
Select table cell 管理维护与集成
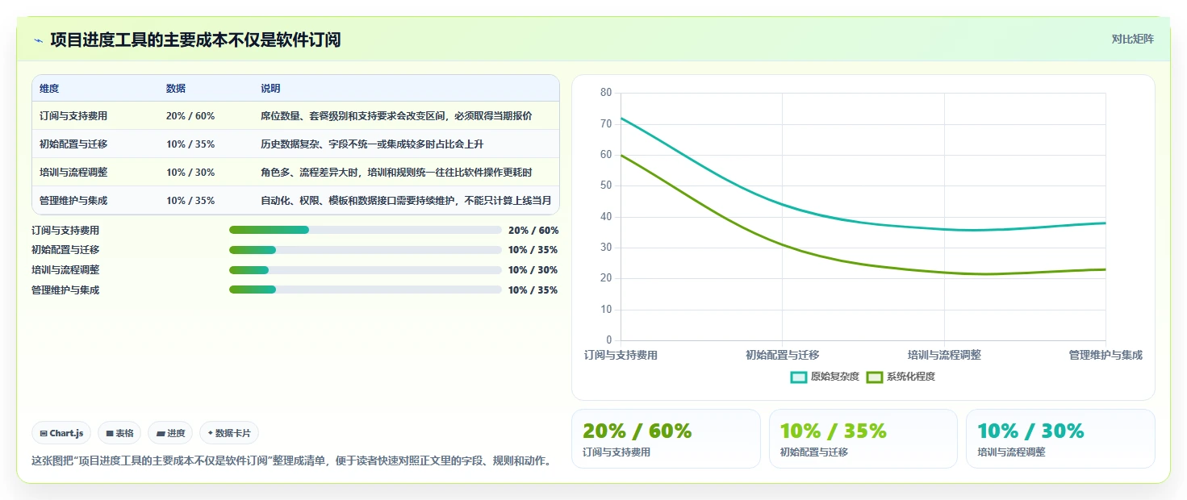73,201
